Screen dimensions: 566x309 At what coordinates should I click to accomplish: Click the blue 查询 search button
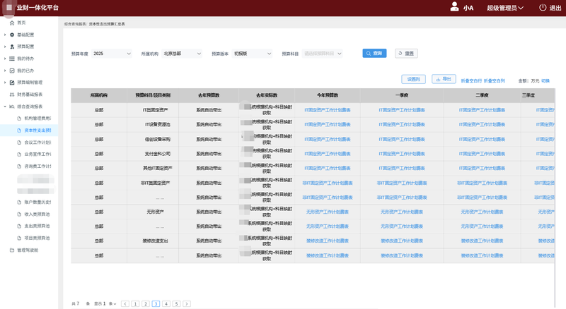coord(374,53)
